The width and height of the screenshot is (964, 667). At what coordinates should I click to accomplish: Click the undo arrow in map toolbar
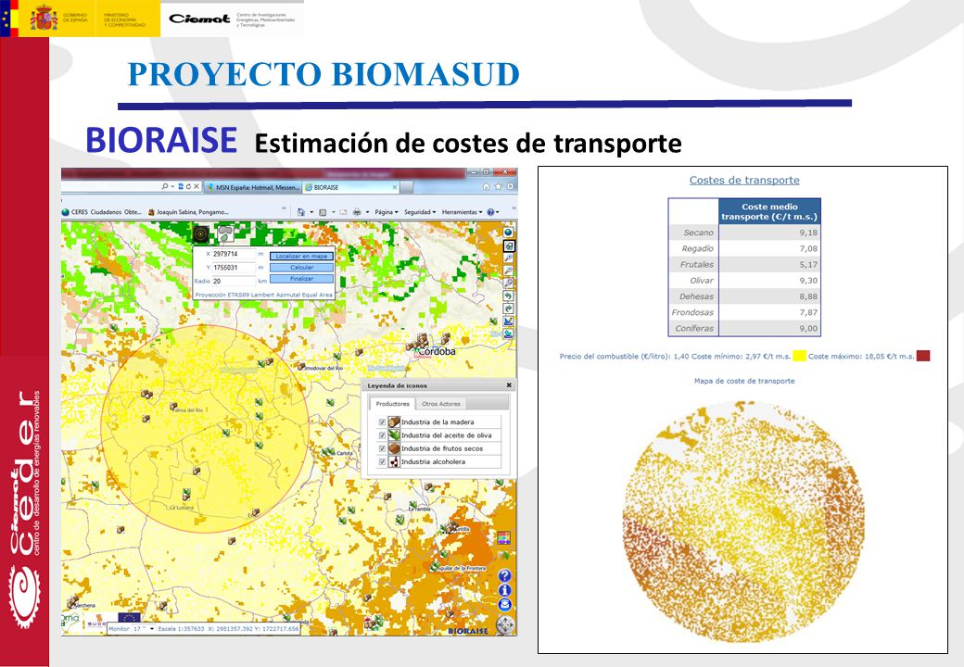click(x=509, y=296)
